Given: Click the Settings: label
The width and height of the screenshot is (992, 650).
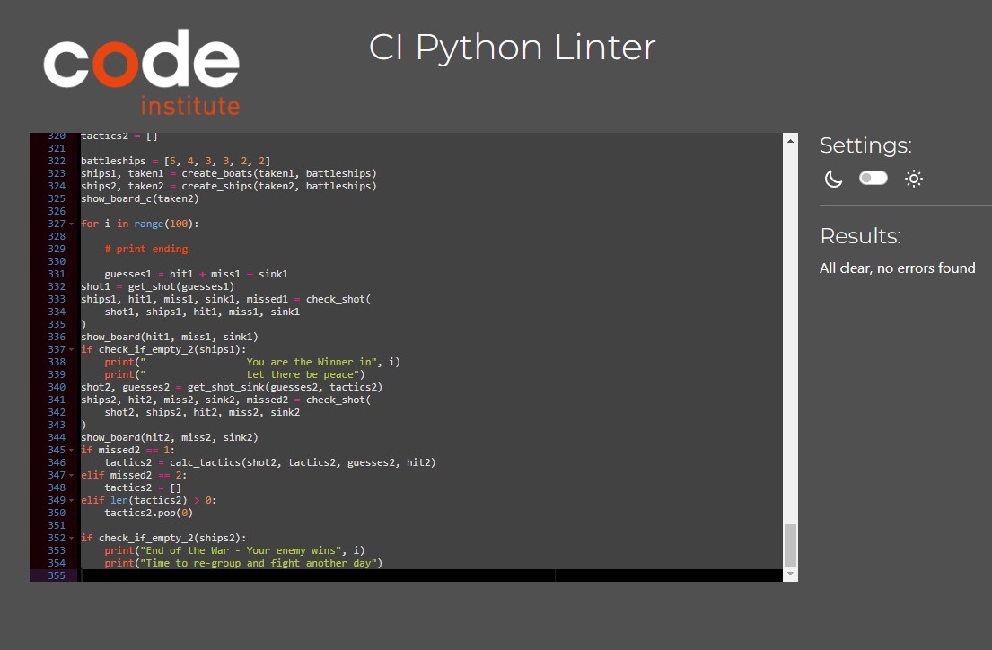Looking at the screenshot, I should 865,145.
